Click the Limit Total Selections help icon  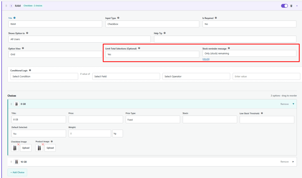[139, 48]
